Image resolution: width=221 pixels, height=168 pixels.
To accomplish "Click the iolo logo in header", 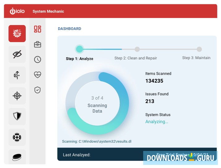I will pos(17,11).
